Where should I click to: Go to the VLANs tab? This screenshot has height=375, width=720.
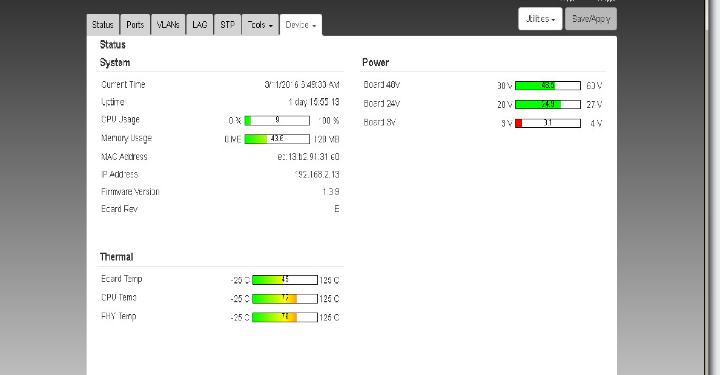click(168, 25)
